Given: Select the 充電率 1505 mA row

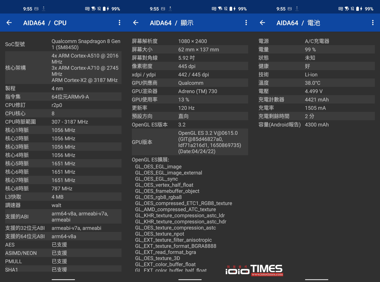Looking at the screenshot, I should point(317,108).
